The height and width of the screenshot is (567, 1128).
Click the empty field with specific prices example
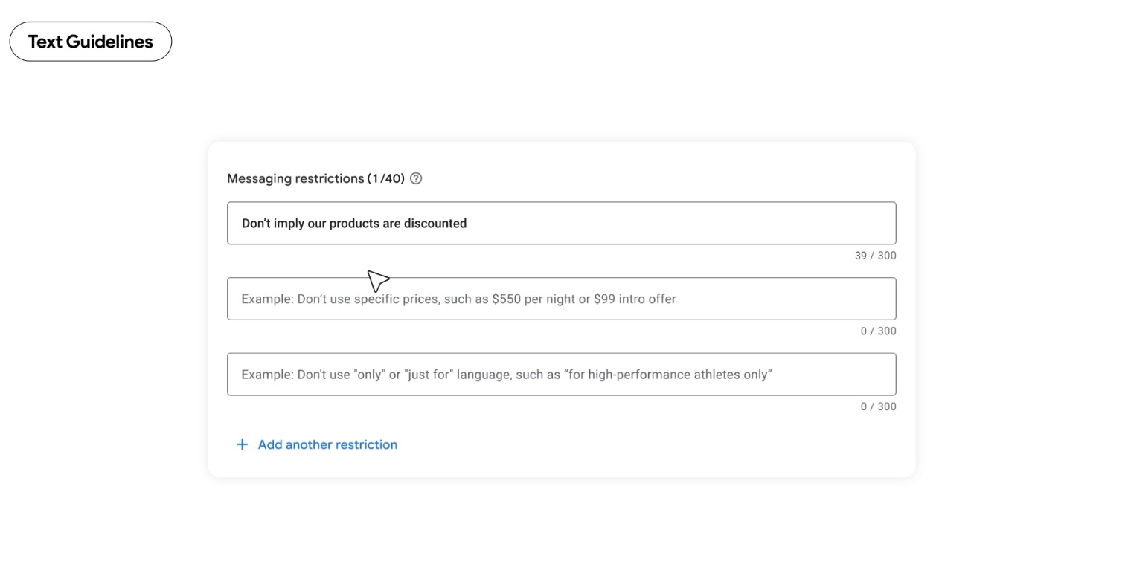pyautogui.click(x=561, y=299)
